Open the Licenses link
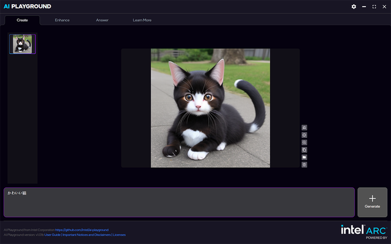 (119, 234)
